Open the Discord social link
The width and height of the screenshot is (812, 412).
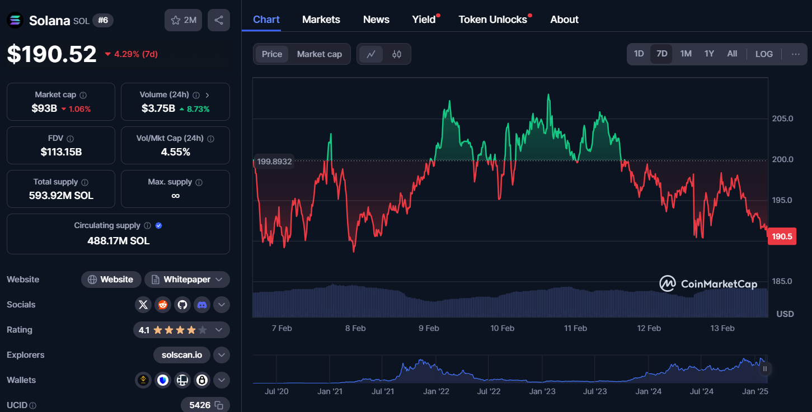click(x=201, y=305)
